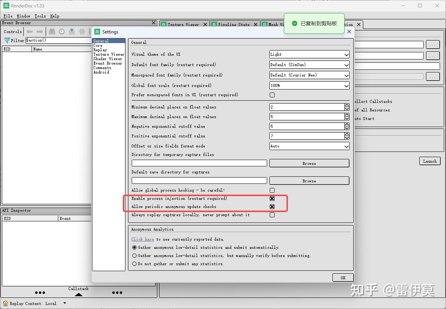
Task: Click the RenderDoc logo in the Settings title bar
Action: coord(97,32)
